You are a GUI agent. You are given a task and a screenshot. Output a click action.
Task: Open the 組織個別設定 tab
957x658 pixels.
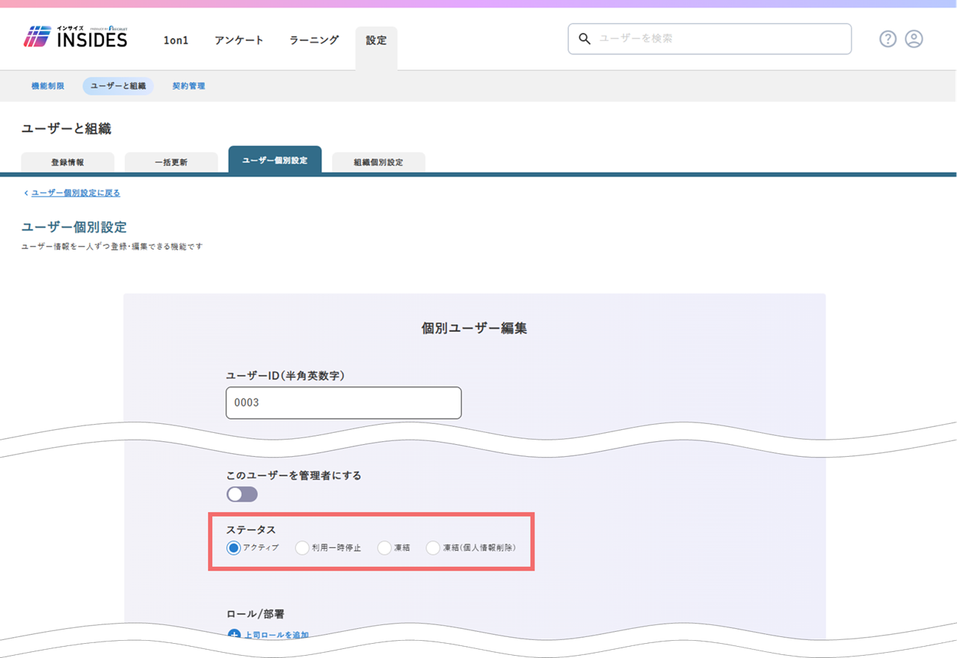pos(378,162)
